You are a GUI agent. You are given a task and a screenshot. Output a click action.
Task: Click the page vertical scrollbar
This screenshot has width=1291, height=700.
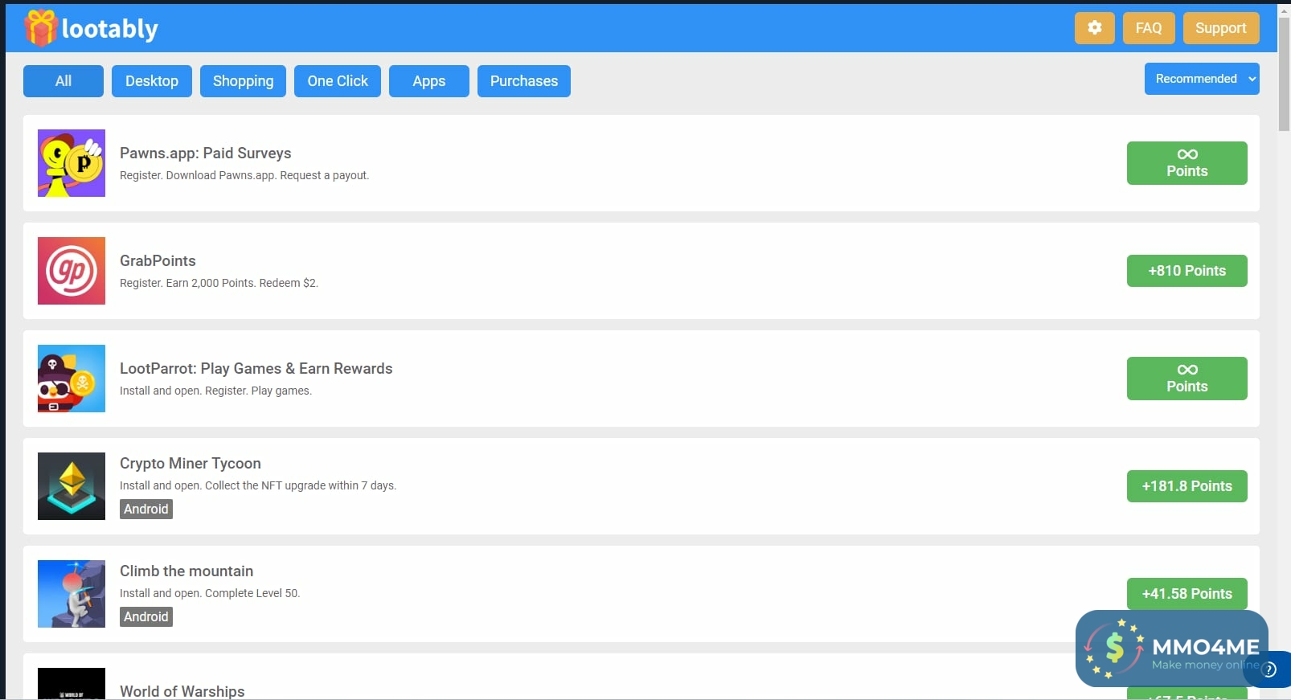click(x=1285, y=74)
